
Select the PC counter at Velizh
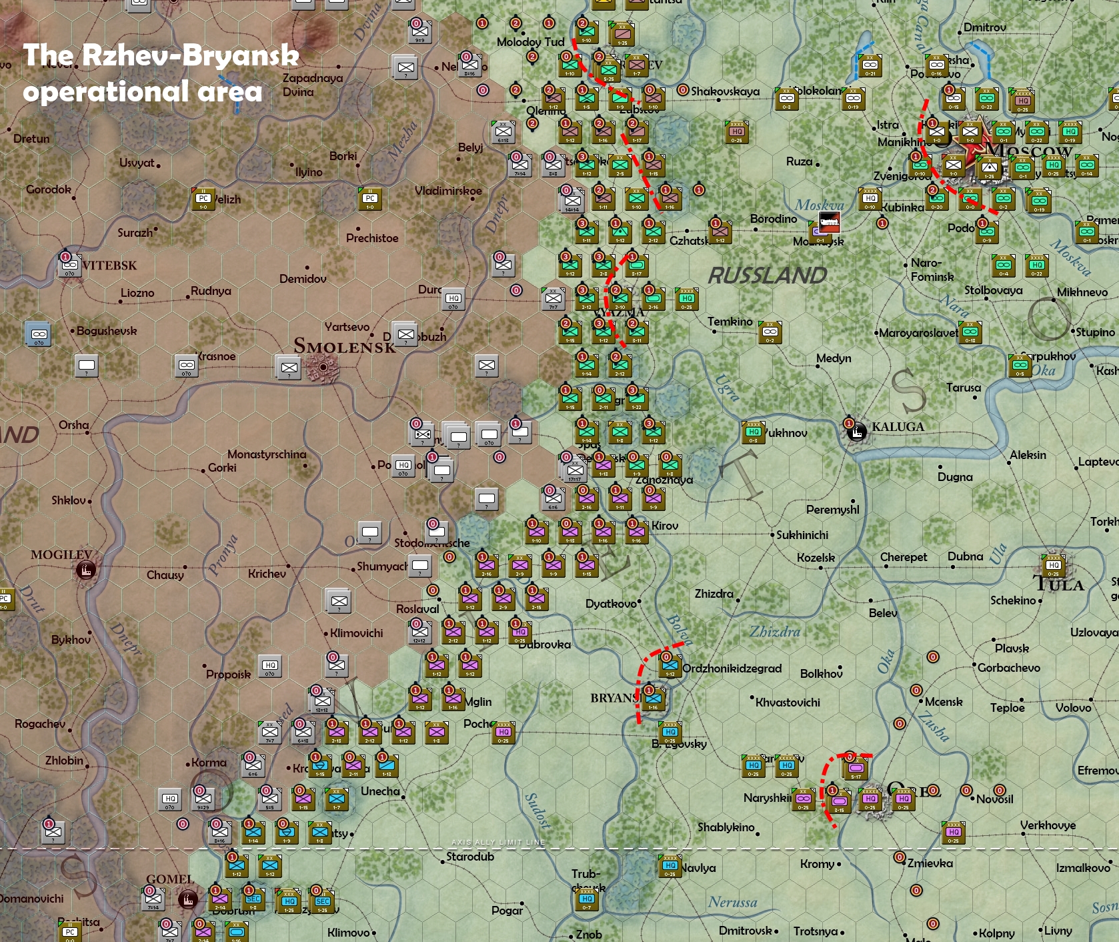click(203, 199)
